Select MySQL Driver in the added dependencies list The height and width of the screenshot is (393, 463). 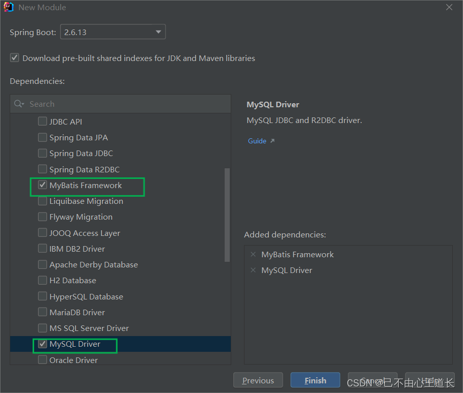point(287,270)
